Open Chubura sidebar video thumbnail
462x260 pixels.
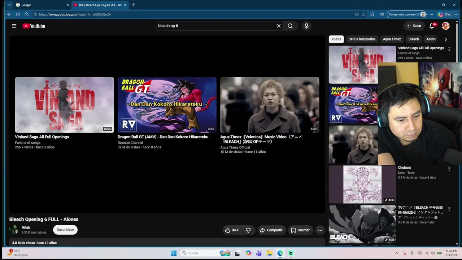[362, 185]
